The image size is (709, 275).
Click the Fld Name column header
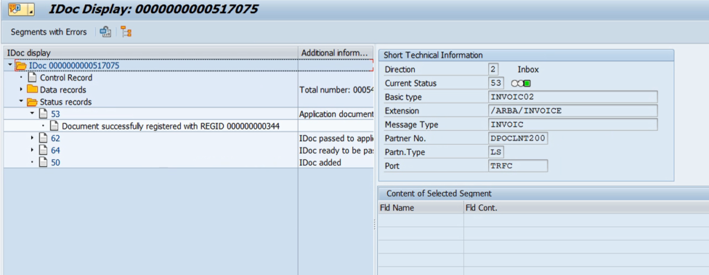tap(420, 208)
